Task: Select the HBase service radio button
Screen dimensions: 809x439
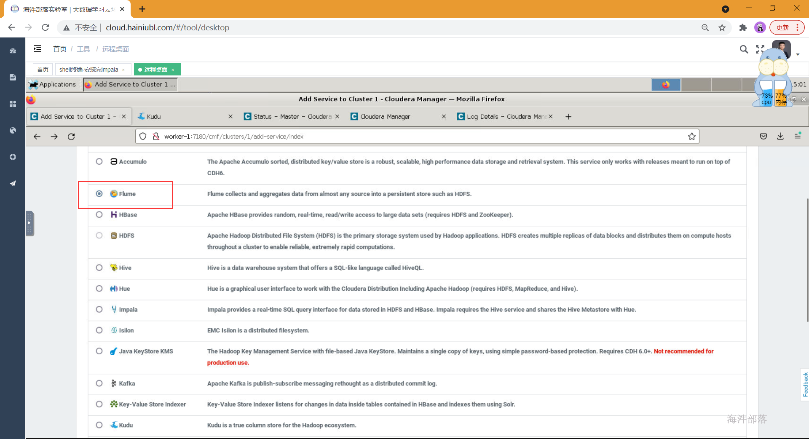Action: [x=99, y=214]
